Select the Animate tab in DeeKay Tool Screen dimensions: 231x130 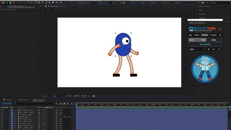point(205,35)
